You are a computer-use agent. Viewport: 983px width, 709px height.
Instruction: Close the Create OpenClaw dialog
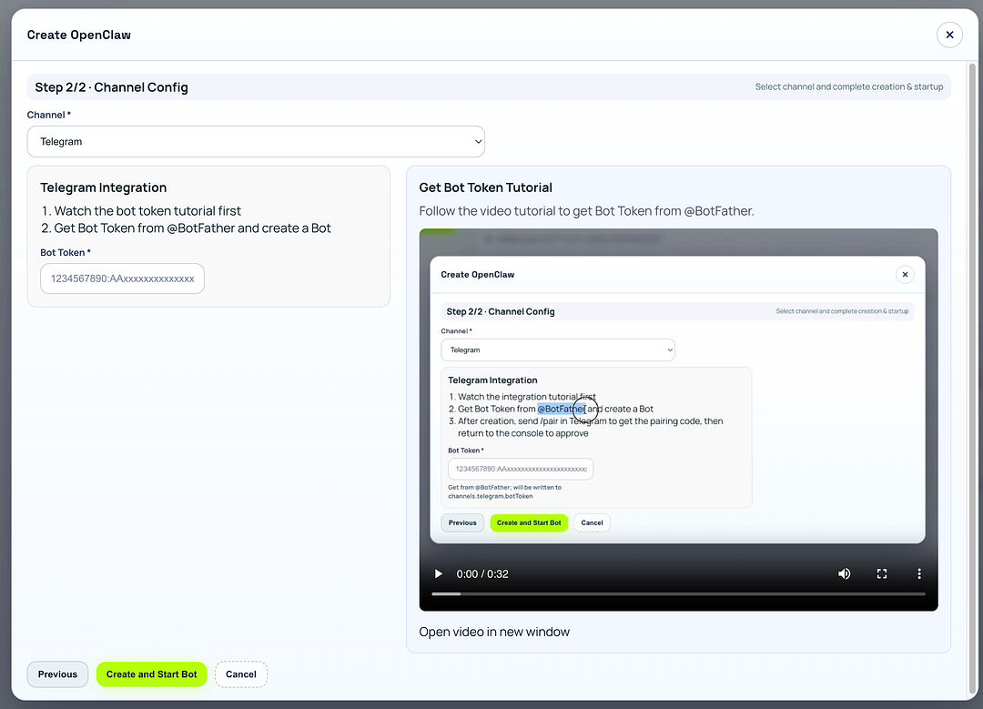[x=949, y=35]
